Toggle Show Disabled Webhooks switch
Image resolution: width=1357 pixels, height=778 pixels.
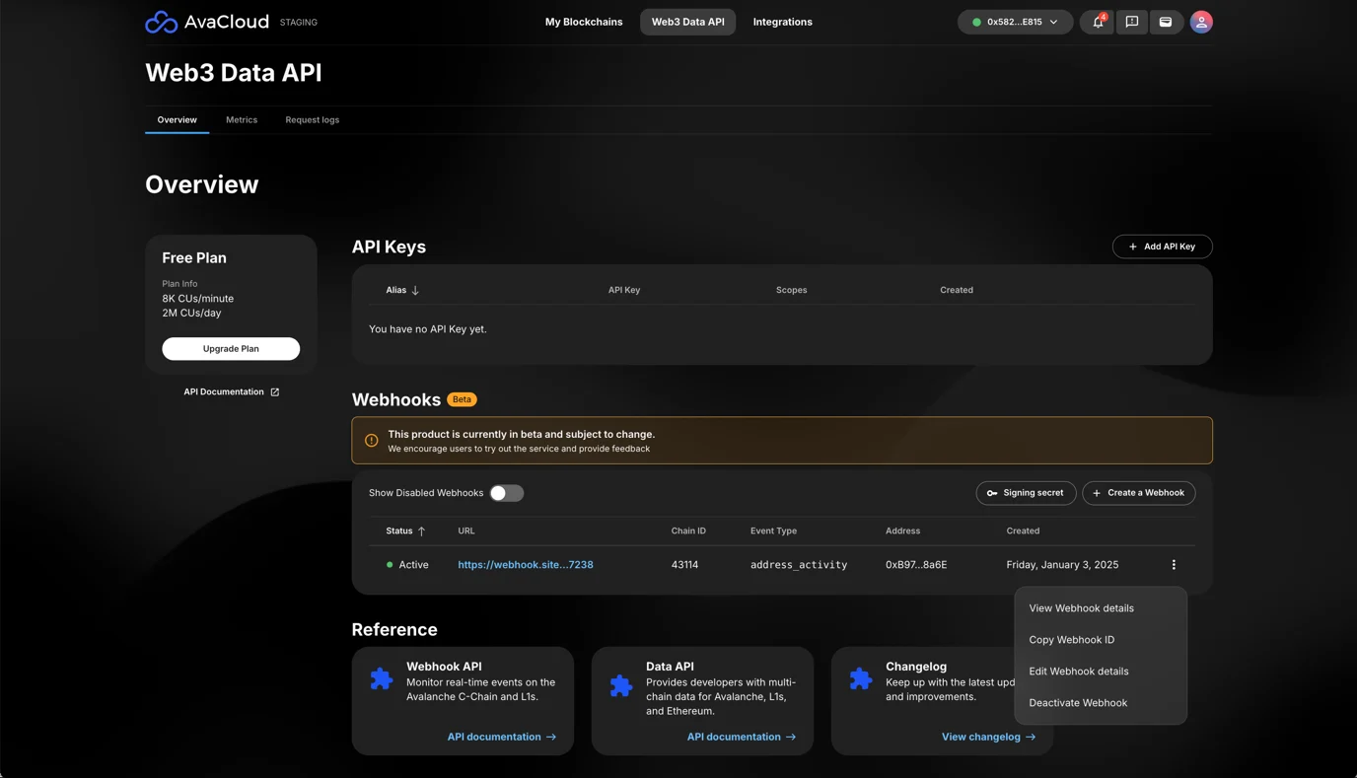506,493
